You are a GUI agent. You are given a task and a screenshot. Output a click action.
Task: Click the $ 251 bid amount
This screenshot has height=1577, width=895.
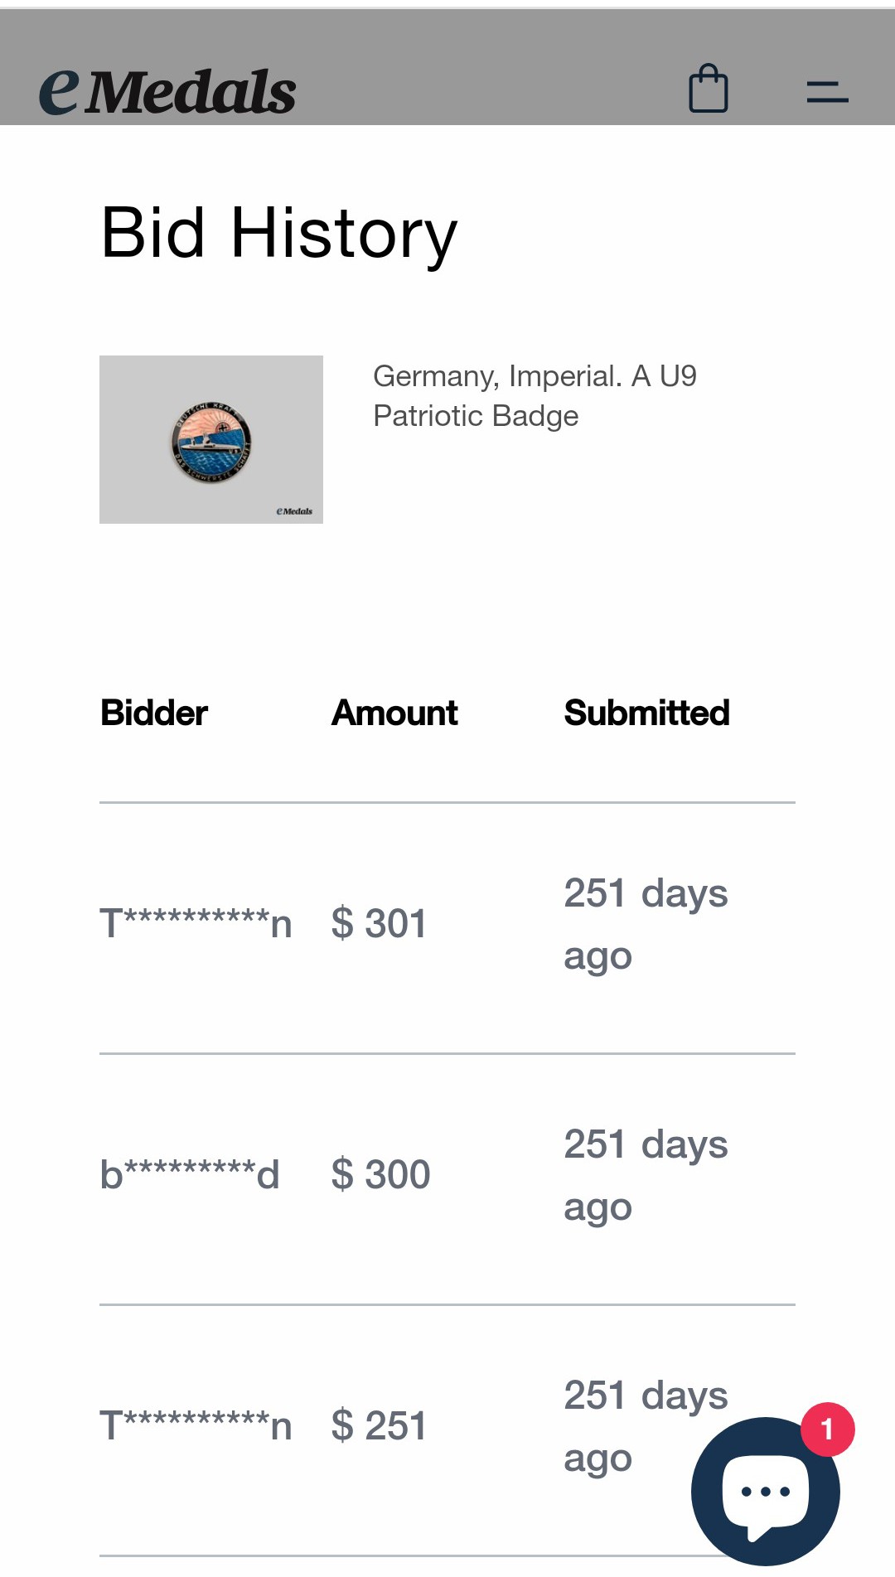(379, 1425)
